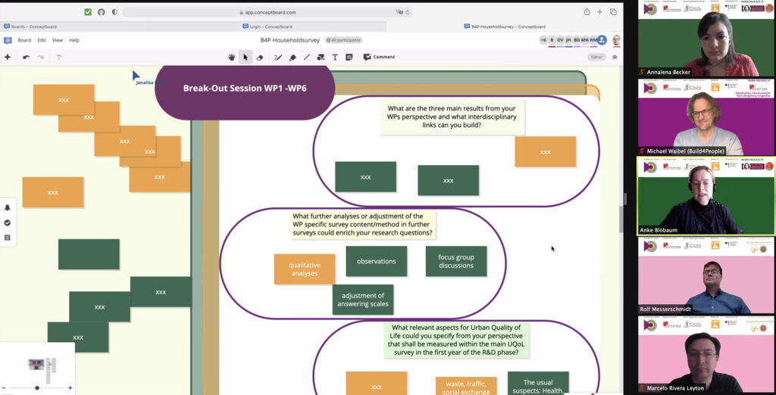Click Rolf Messerschmidt video tile
776x395 pixels.
point(706,275)
